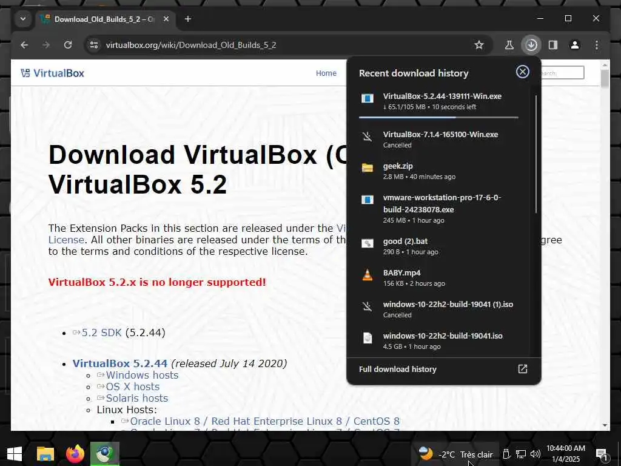Open the notification center icon
621x466 pixels.
(x=601, y=454)
